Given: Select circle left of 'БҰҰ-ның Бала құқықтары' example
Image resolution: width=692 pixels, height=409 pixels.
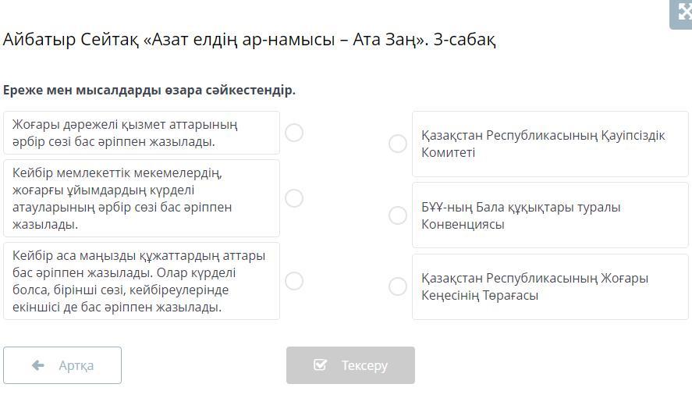Looking at the screenshot, I should point(398,215).
